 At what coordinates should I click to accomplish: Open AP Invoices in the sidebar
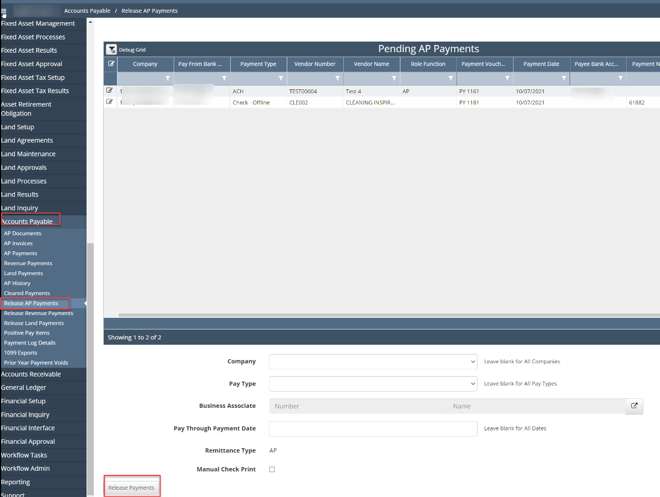[x=18, y=244]
